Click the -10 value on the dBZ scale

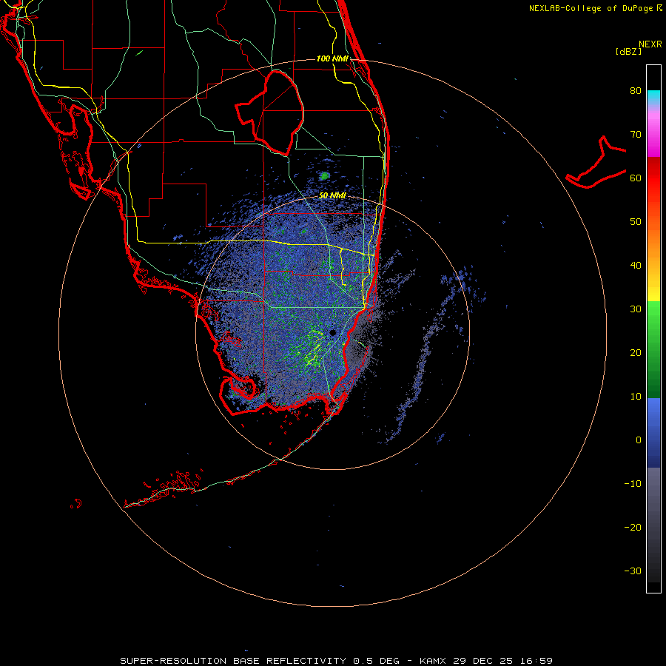[x=633, y=484]
